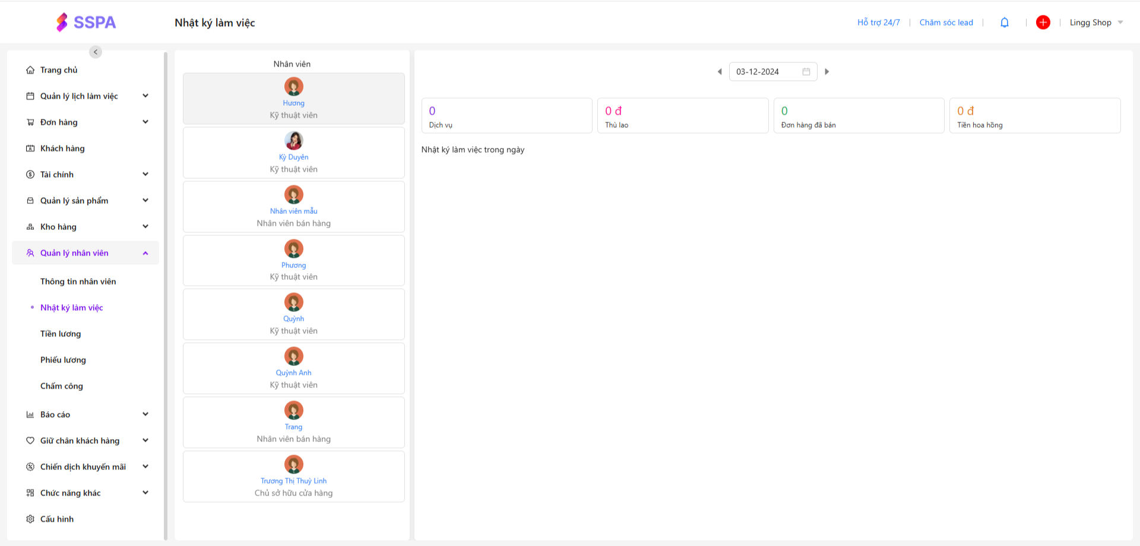Click the Chiến dịch khuyến mãi discount icon
Viewport: 1140px width, 546px height.
click(30, 467)
